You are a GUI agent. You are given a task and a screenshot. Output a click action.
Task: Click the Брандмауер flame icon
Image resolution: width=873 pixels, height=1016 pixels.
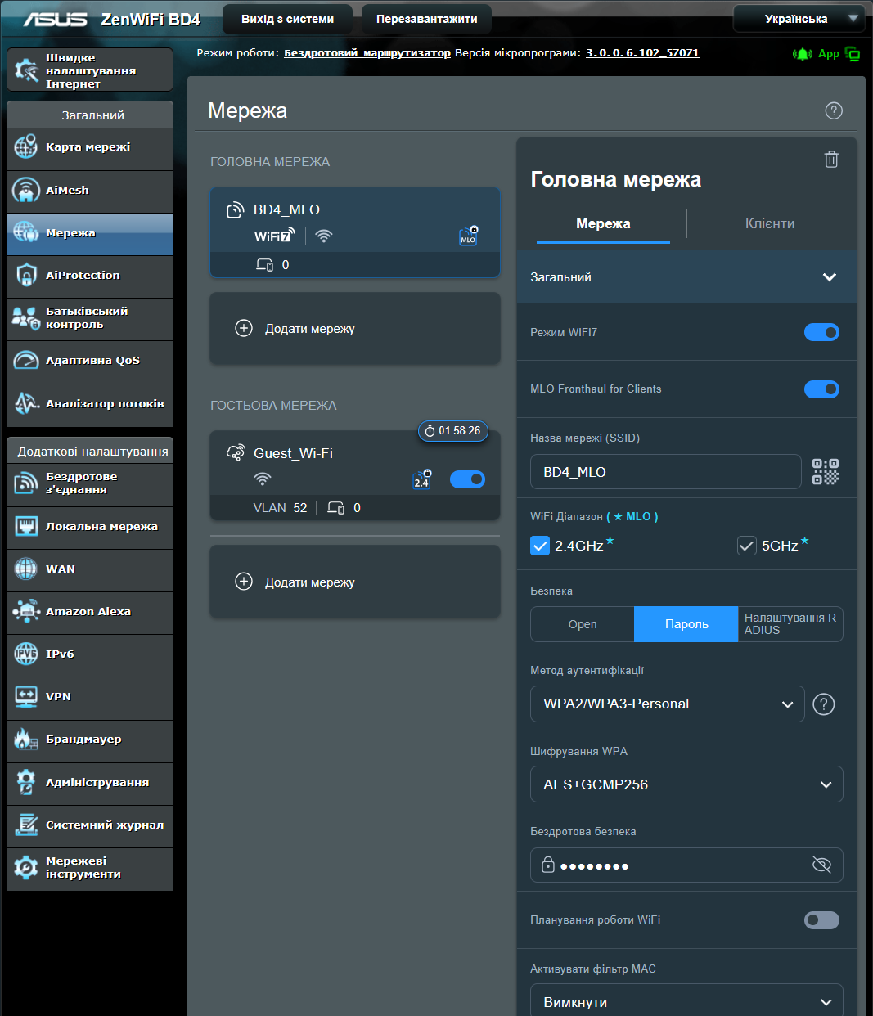point(26,740)
